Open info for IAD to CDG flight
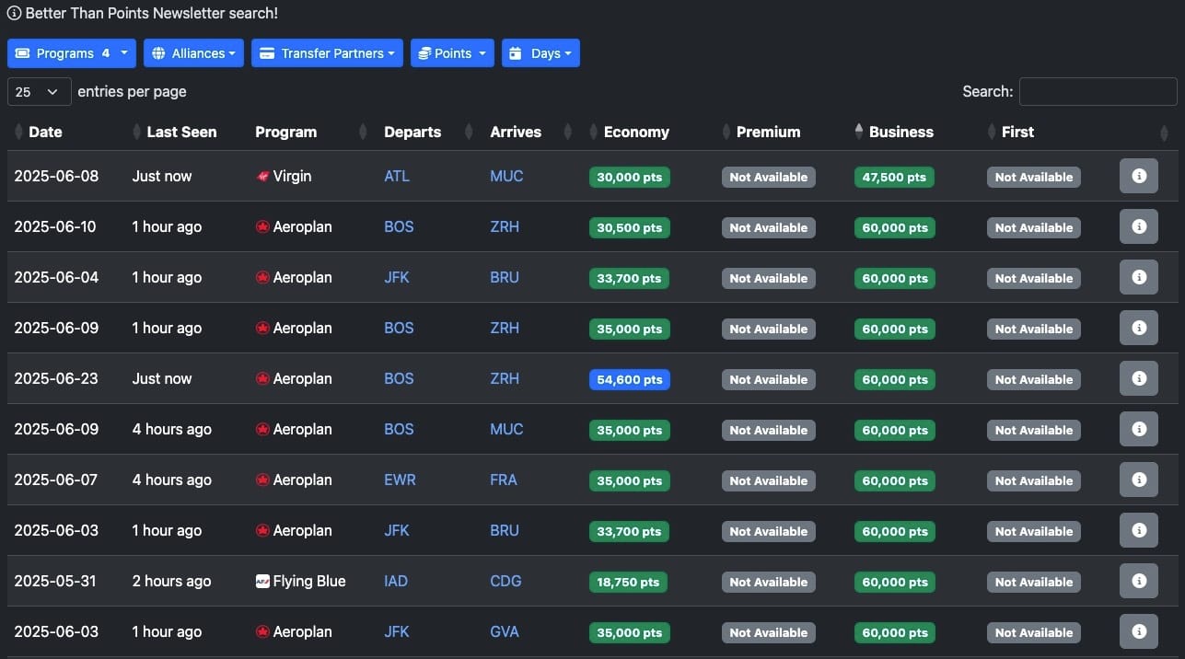 (x=1138, y=581)
